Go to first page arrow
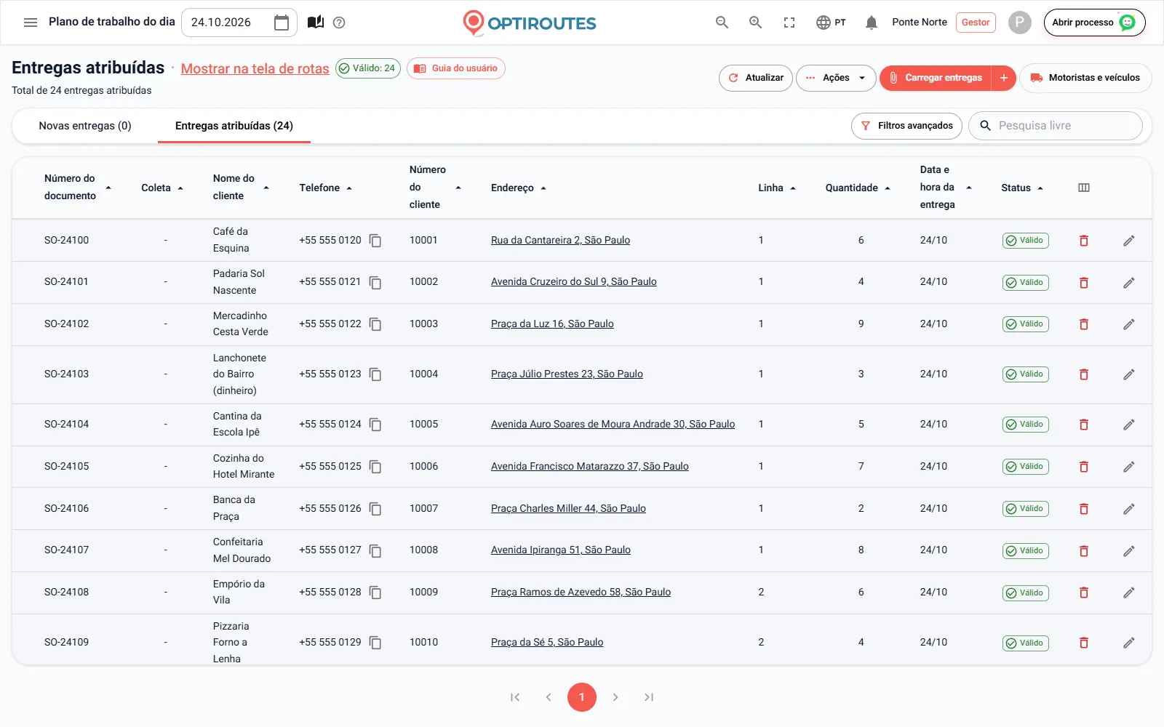Screen dimensions: 1164x727 pyautogui.click(x=515, y=697)
